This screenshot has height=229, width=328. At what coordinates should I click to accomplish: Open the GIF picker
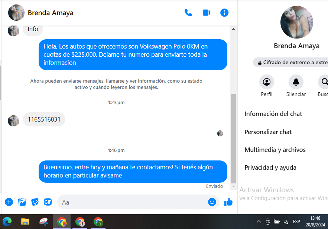(x=48, y=202)
